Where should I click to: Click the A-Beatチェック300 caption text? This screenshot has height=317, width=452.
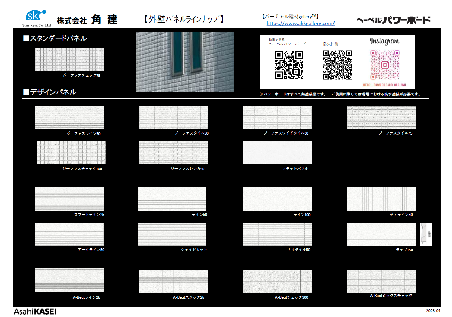(292, 298)
